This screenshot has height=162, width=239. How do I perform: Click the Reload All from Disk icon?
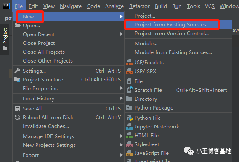pos(17,117)
